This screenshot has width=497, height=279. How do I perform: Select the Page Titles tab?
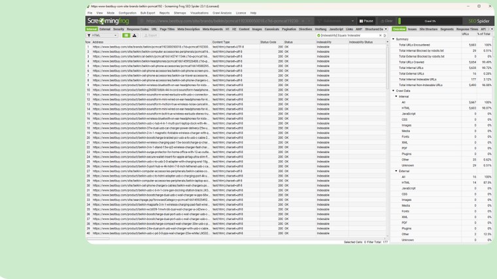point(167,29)
